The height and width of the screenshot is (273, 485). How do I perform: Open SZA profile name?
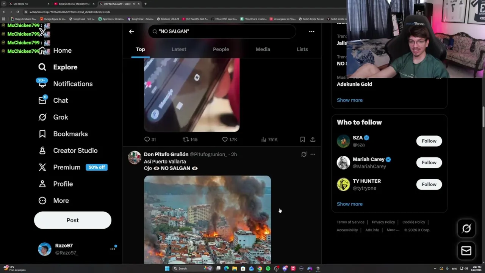click(358, 138)
